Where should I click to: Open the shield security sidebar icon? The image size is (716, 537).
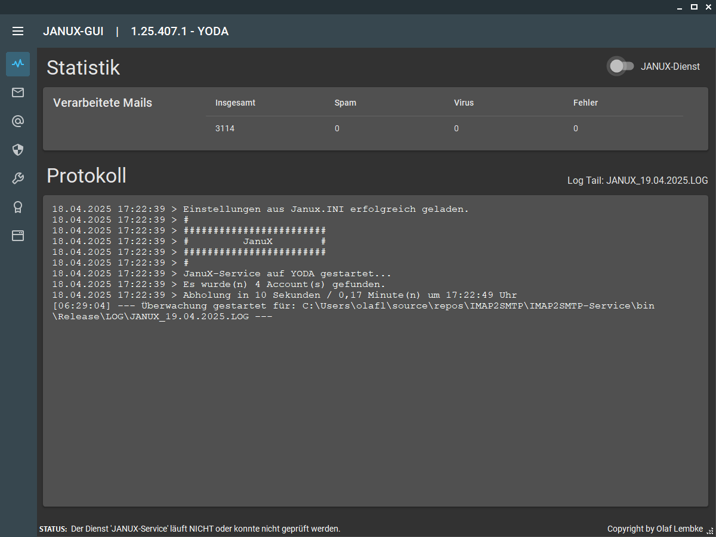pyautogui.click(x=18, y=150)
